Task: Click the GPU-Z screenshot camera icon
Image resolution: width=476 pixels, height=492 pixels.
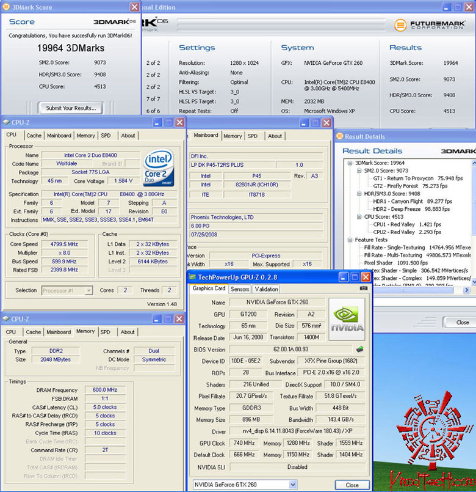Action: pos(364,288)
